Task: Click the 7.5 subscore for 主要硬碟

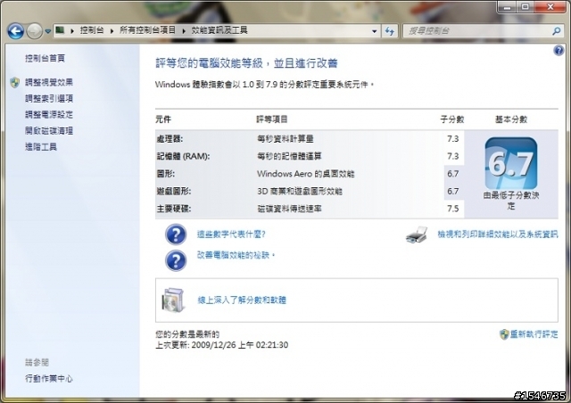Action: (453, 209)
